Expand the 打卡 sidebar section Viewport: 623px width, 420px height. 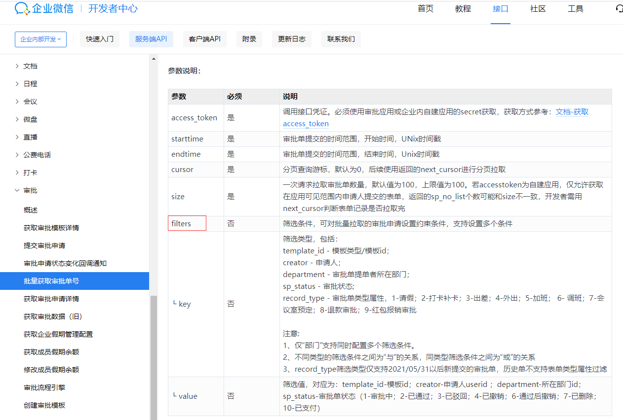tap(29, 172)
